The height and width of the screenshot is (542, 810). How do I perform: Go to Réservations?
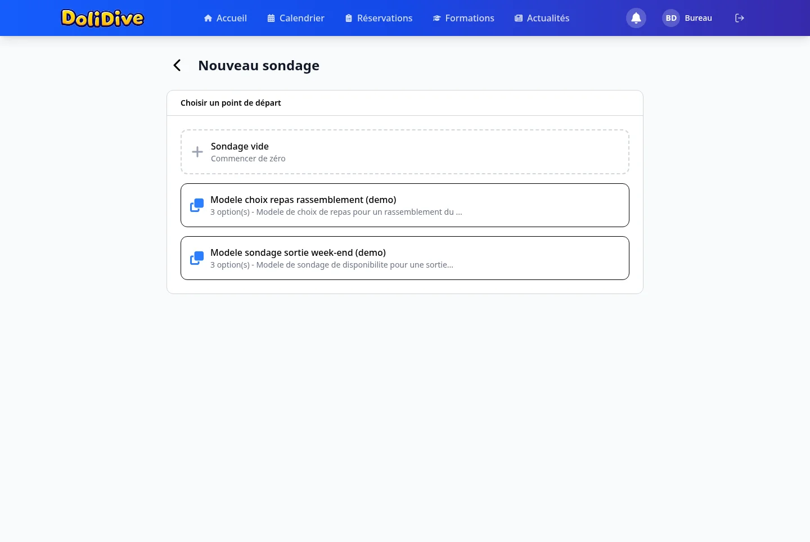click(x=379, y=18)
